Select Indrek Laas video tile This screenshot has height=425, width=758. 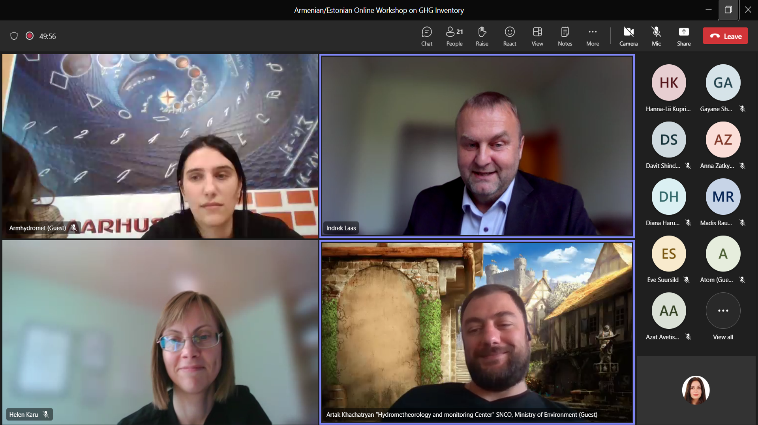tap(477, 146)
